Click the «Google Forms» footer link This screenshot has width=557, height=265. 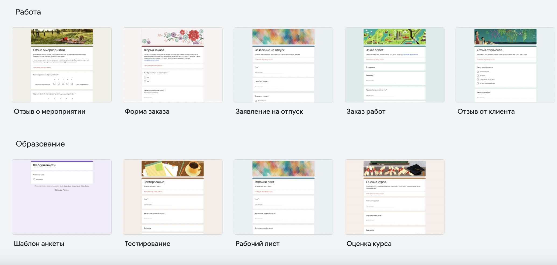coord(62,190)
